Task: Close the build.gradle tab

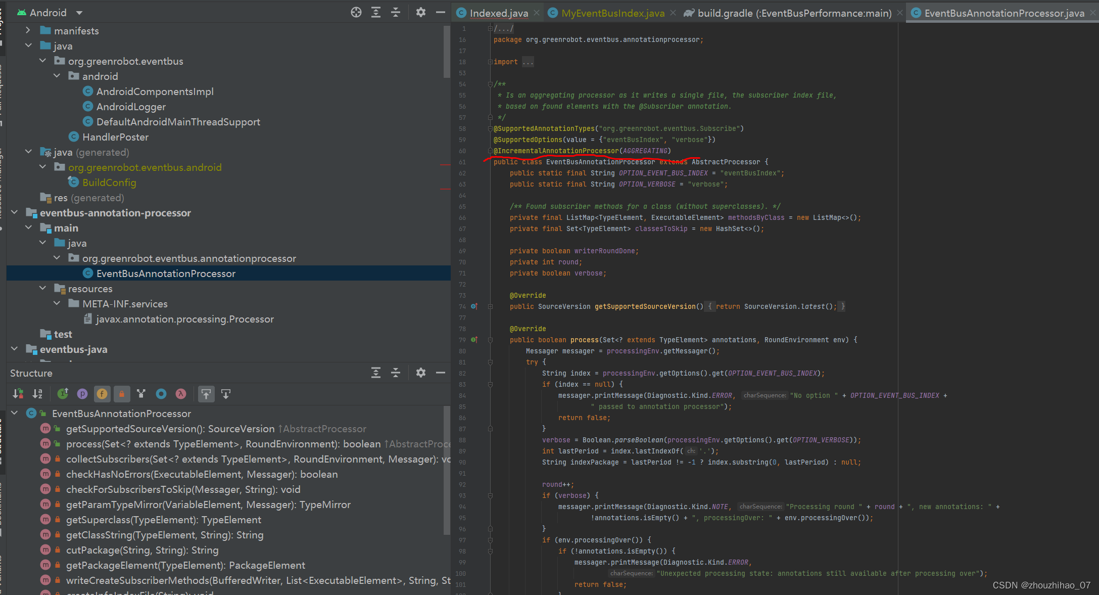Action: tap(900, 13)
